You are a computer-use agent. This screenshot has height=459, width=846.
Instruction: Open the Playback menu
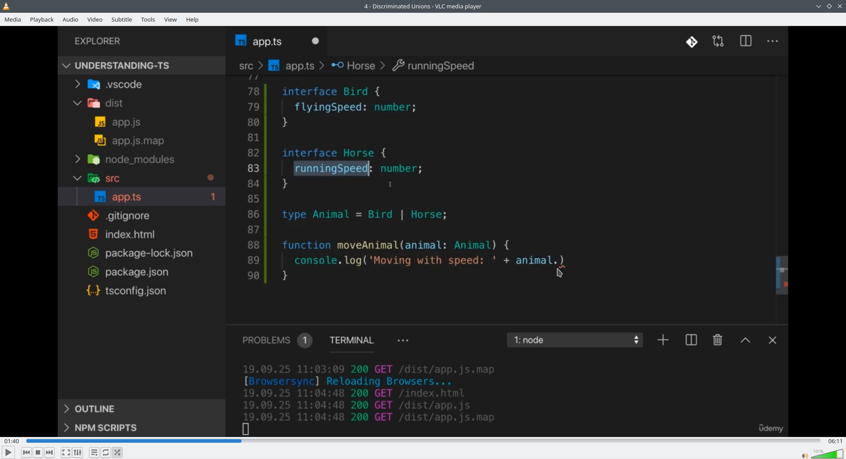[x=42, y=20]
